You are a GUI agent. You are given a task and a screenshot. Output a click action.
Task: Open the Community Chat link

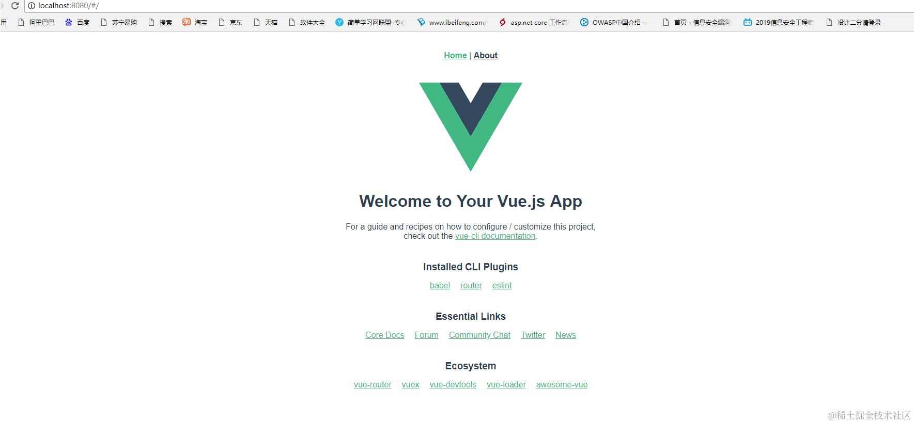pos(479,335)
